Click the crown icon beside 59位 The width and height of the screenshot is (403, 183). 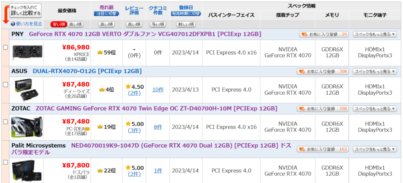coord(100,53)
